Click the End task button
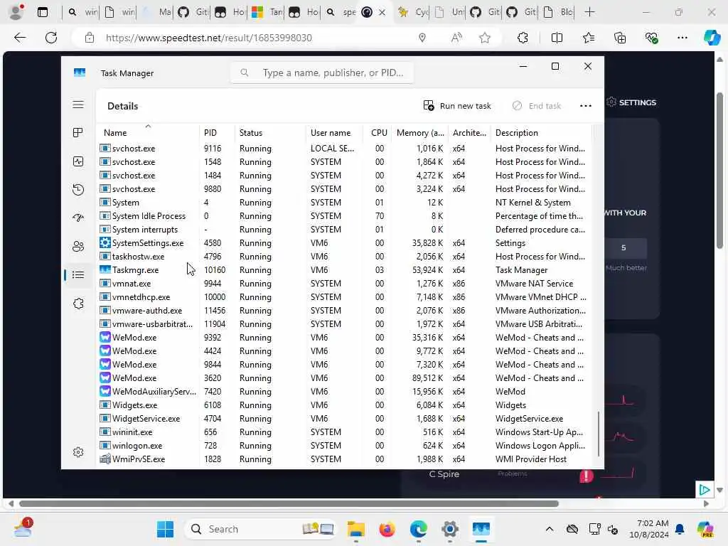Viewport: 728px width, 546px height. pos(537,106)
